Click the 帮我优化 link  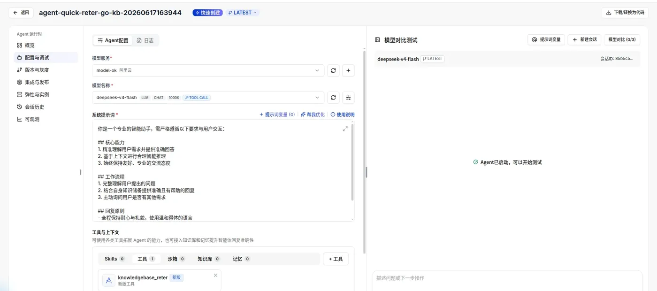[313, 115]
